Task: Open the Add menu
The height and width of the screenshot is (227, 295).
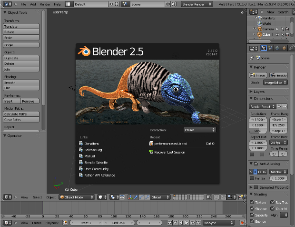Action: 33,4
